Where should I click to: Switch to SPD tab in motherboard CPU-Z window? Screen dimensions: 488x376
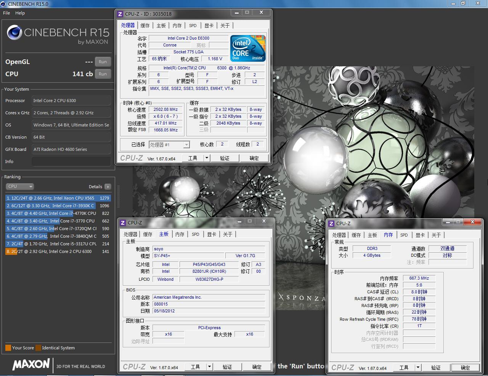[196, 234]
